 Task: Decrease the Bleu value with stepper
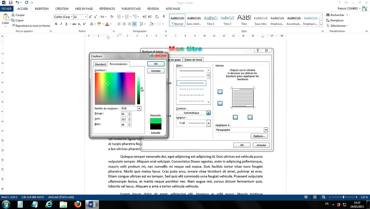pyautogui.click(x=129, y=126)
